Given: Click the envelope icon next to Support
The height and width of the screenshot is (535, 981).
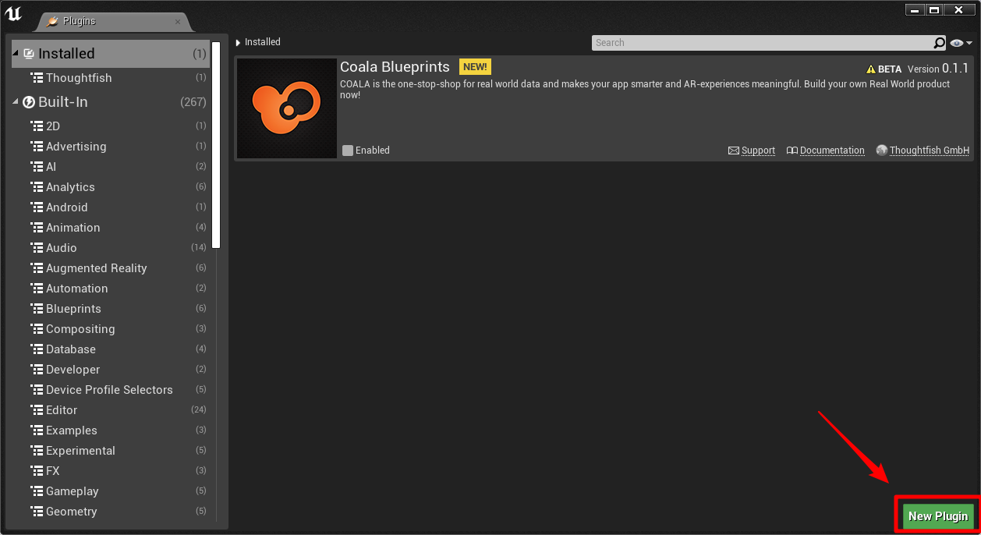Looking at the screenshot, I should pos(733,150).
